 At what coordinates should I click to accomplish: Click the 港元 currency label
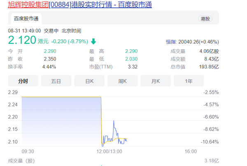point(43,41)
